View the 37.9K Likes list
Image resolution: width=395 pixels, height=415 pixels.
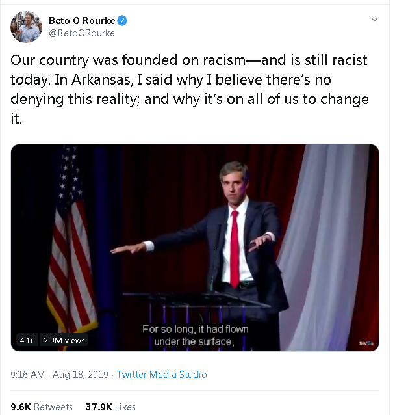pos(110,407)
